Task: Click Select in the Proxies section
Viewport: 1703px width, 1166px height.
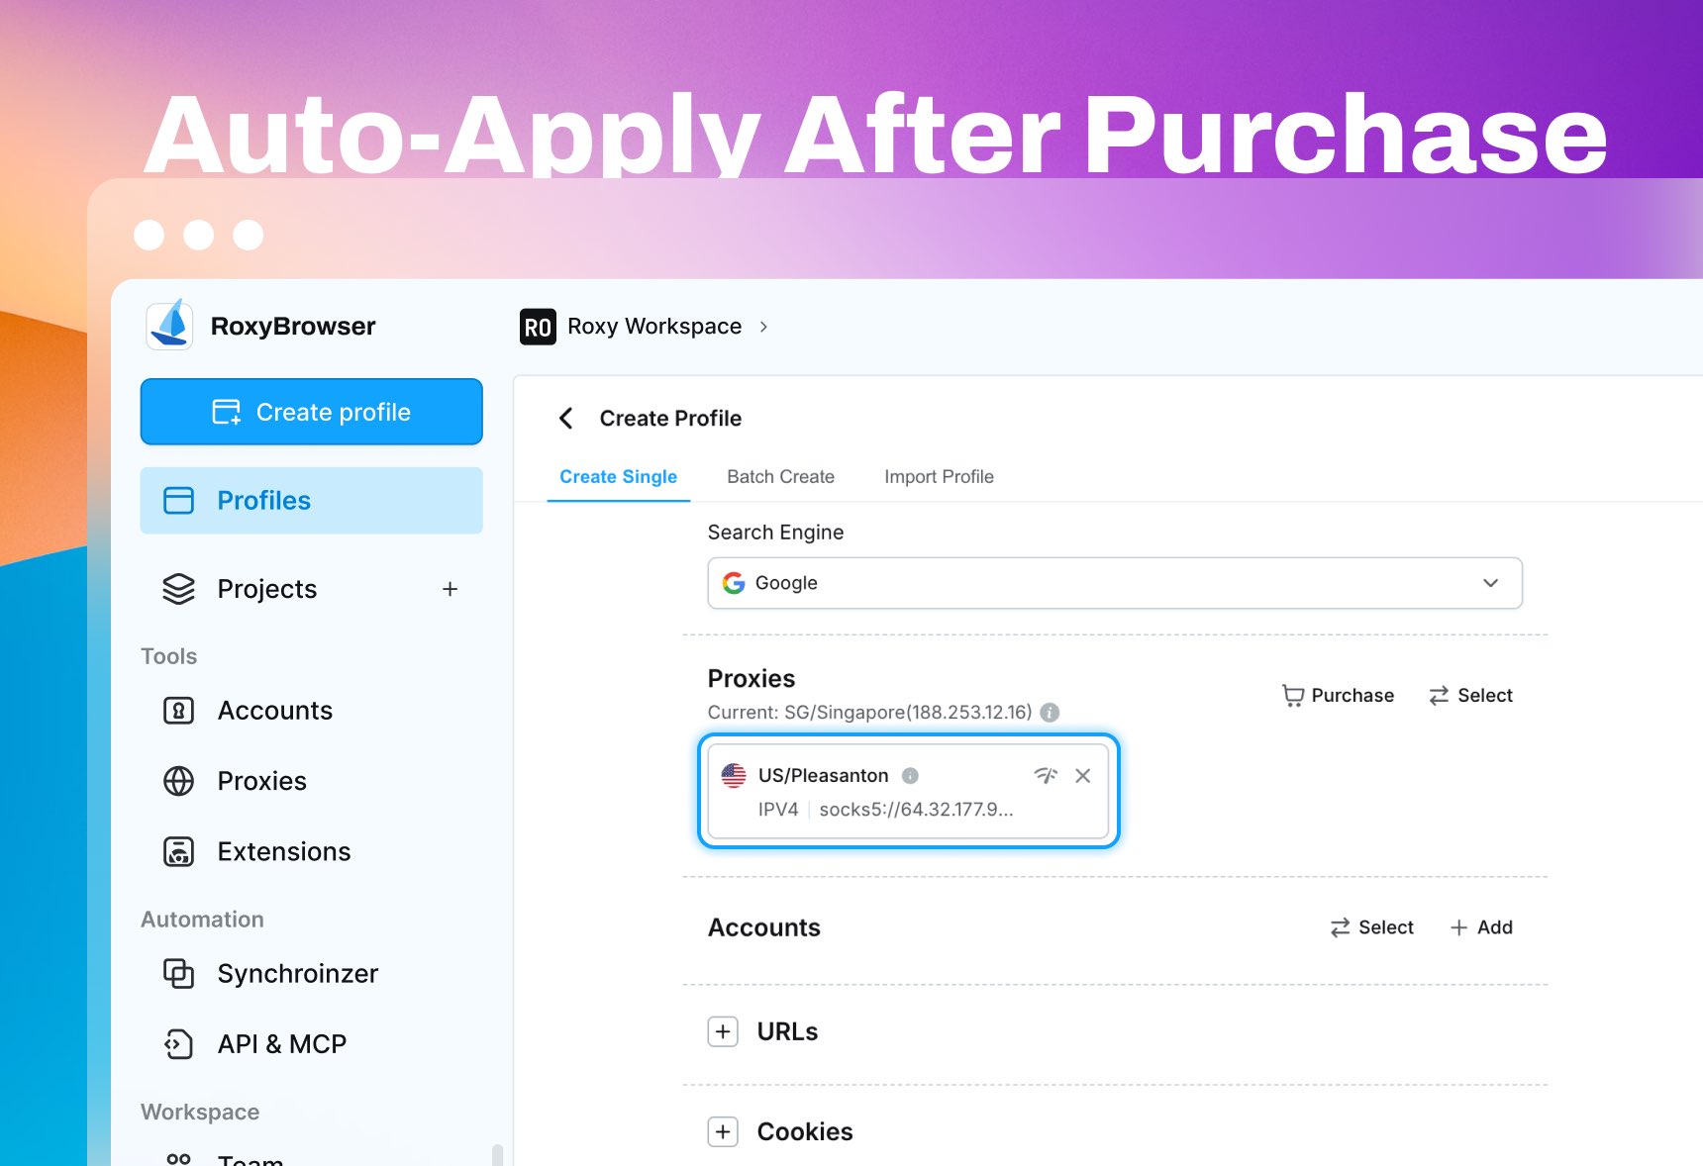Action: pos(1470,696)
